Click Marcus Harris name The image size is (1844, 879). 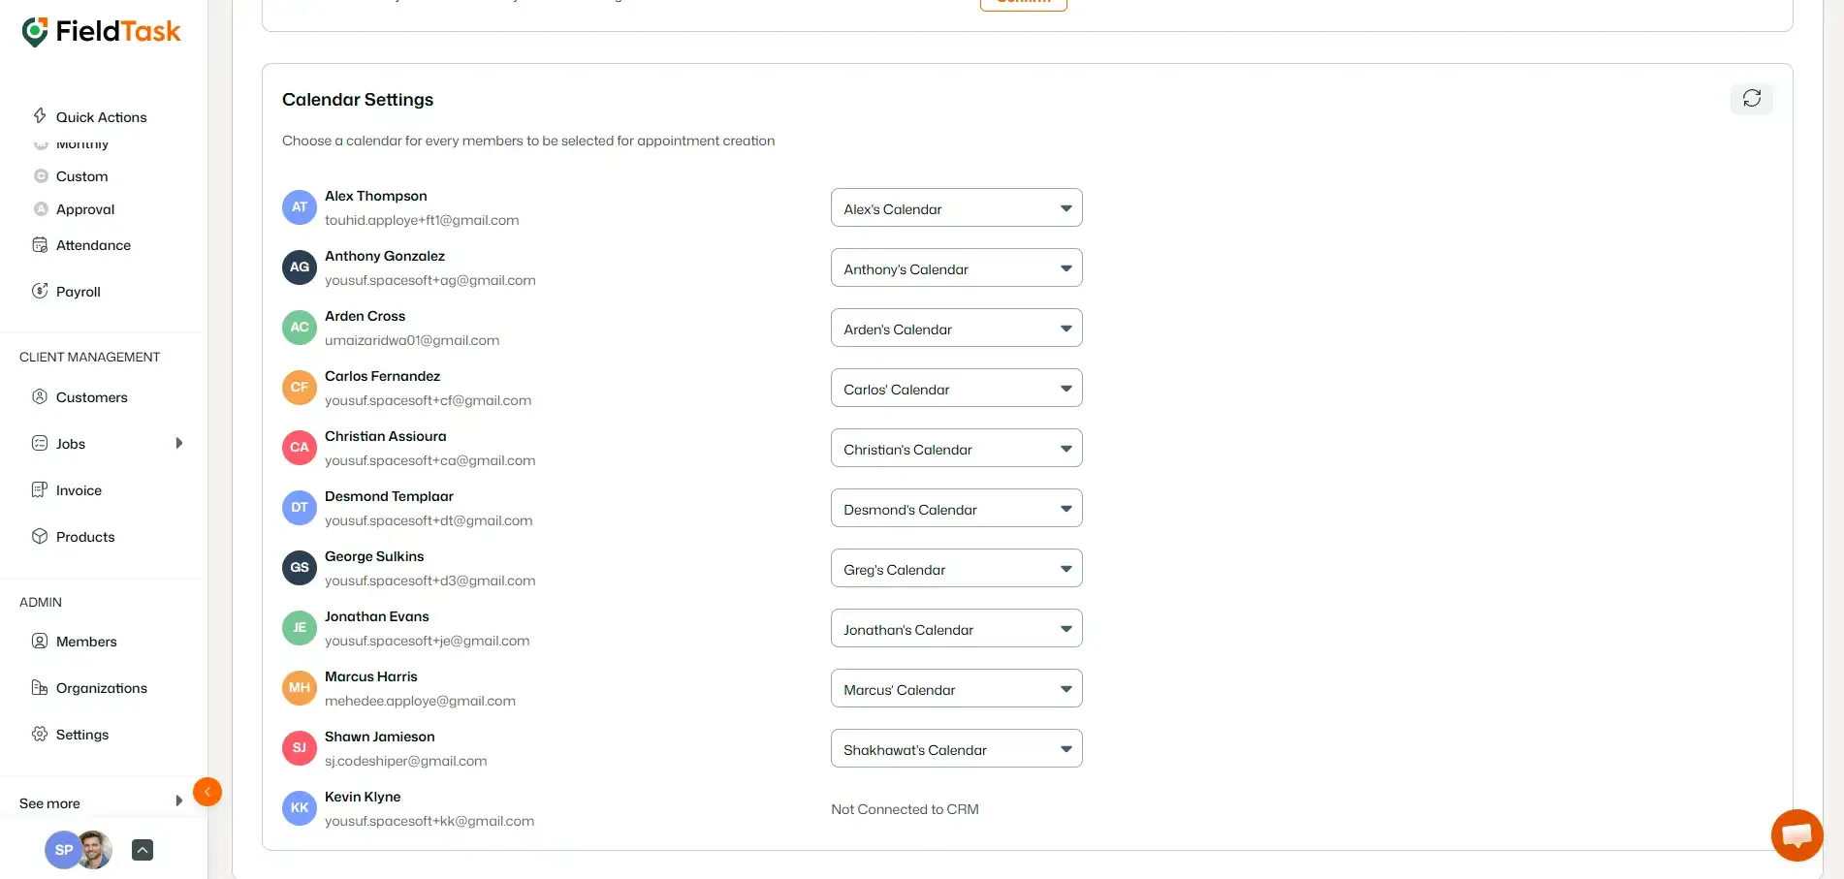click(x=371, y=676)
